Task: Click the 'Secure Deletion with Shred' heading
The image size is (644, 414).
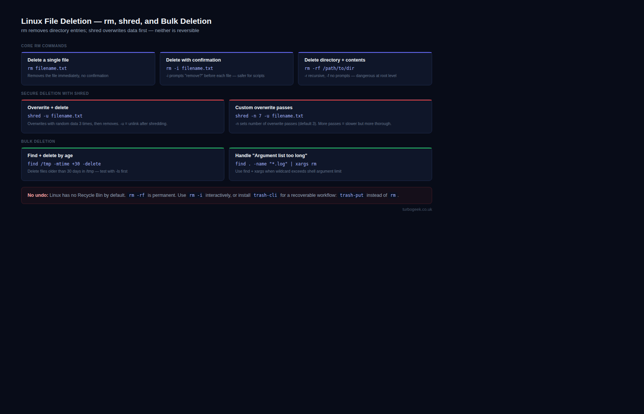Action: click(x=55, y=93)
